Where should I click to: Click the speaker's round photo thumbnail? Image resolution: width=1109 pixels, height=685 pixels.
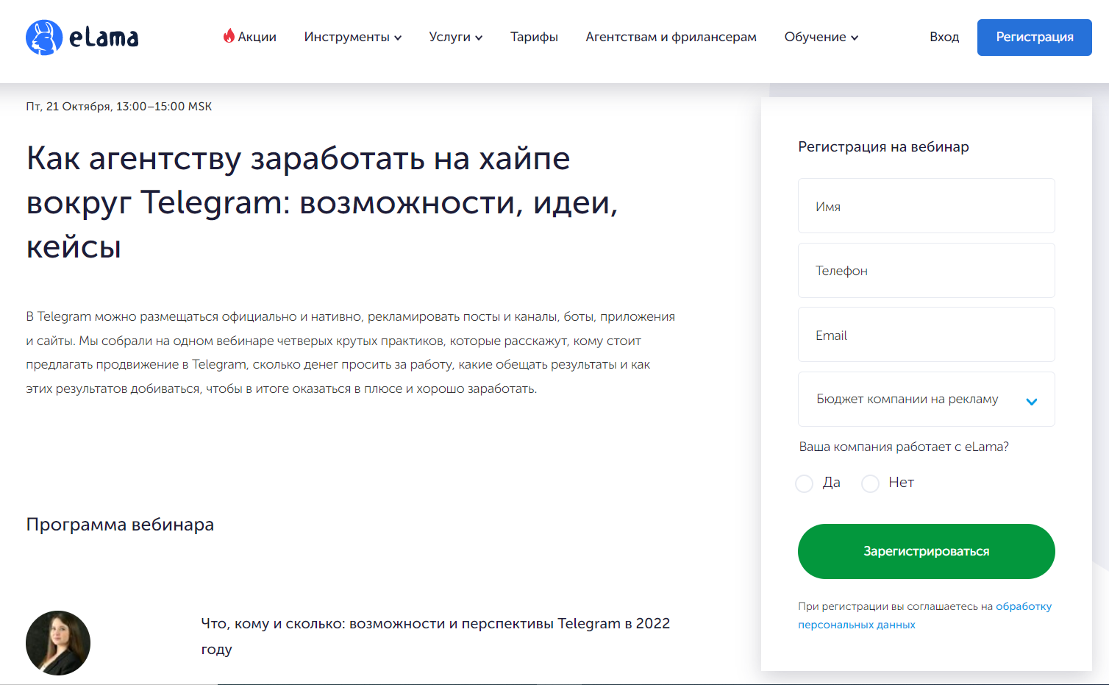click(x=58, y=642)
